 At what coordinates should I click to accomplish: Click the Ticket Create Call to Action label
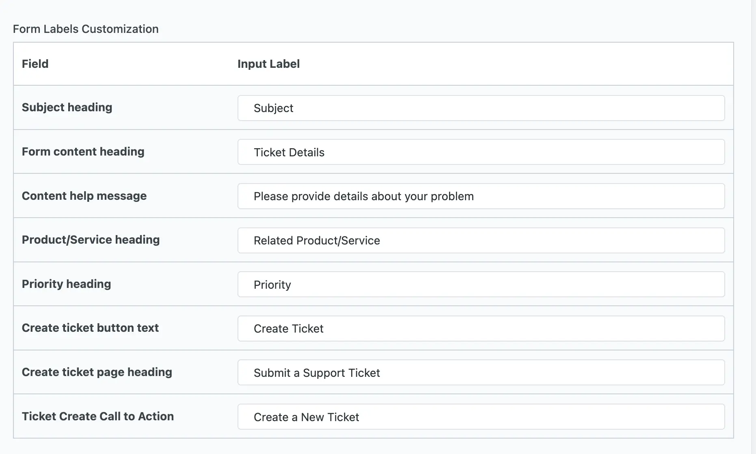pyautogui.click(x=98, y=416)
